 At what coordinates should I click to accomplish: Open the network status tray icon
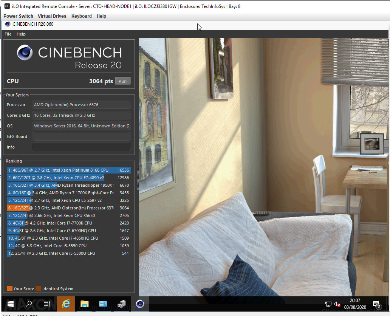(x=328, y=304)
